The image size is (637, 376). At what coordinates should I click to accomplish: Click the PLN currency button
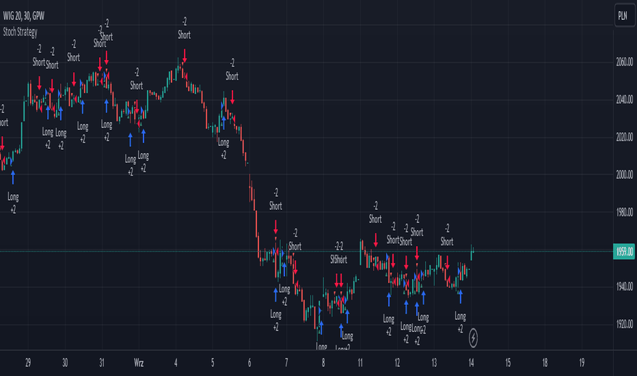(624, 16)
